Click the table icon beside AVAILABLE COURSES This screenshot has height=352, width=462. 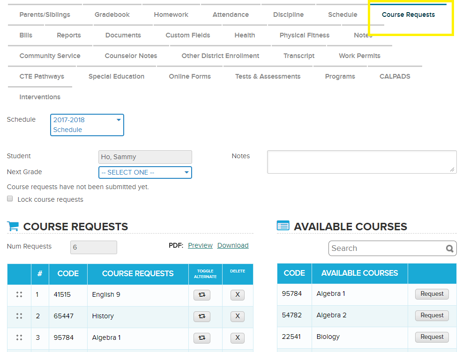pyautogui.click(x=283, y=225)
